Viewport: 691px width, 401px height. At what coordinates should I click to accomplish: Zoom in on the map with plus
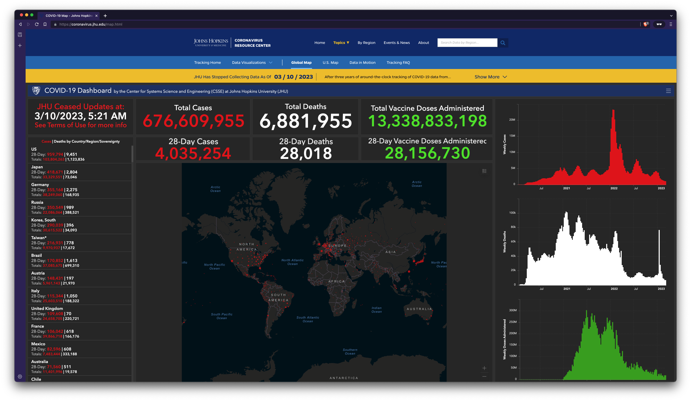coord(484,368)
